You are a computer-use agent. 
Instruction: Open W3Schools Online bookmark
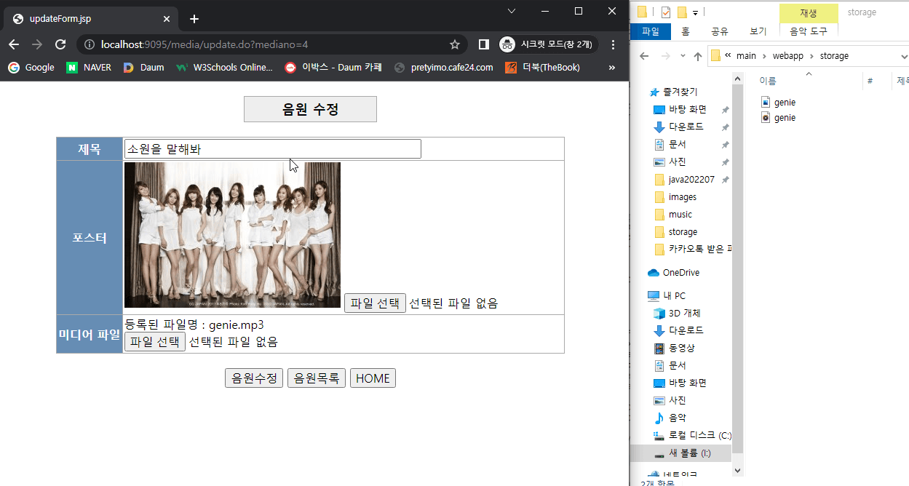tap(225, 67)
